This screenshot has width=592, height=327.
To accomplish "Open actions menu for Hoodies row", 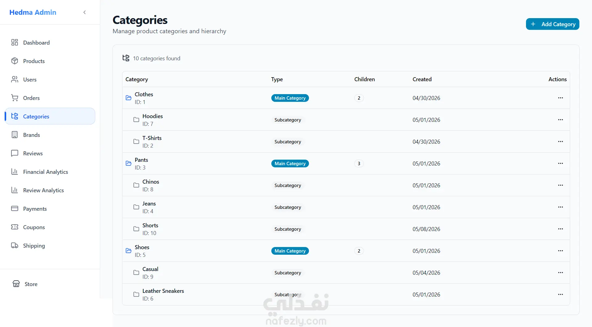I will coord(560,120).
